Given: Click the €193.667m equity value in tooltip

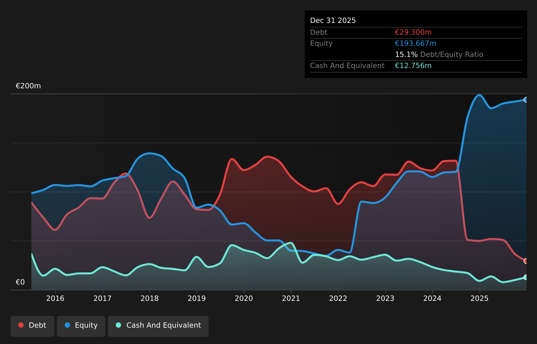Looking at the screenshot, I should coord(415,43).
